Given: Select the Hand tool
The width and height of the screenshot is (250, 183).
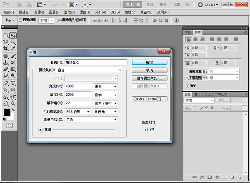Looking at the screenshot, I should pos(6,103).
